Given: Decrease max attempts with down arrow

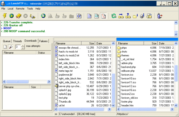Looking at the screenshot, I should click(23, 48).
